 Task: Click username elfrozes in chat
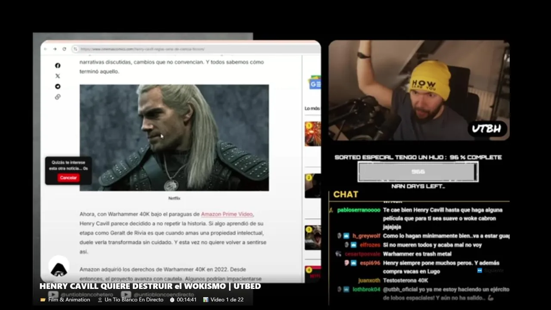(x=370, y=245)
